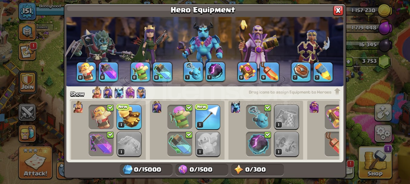Toggle equipped Archer Puppet with green checkmark
The height and width of the screenshot is (184, 410).
(180, 117)
